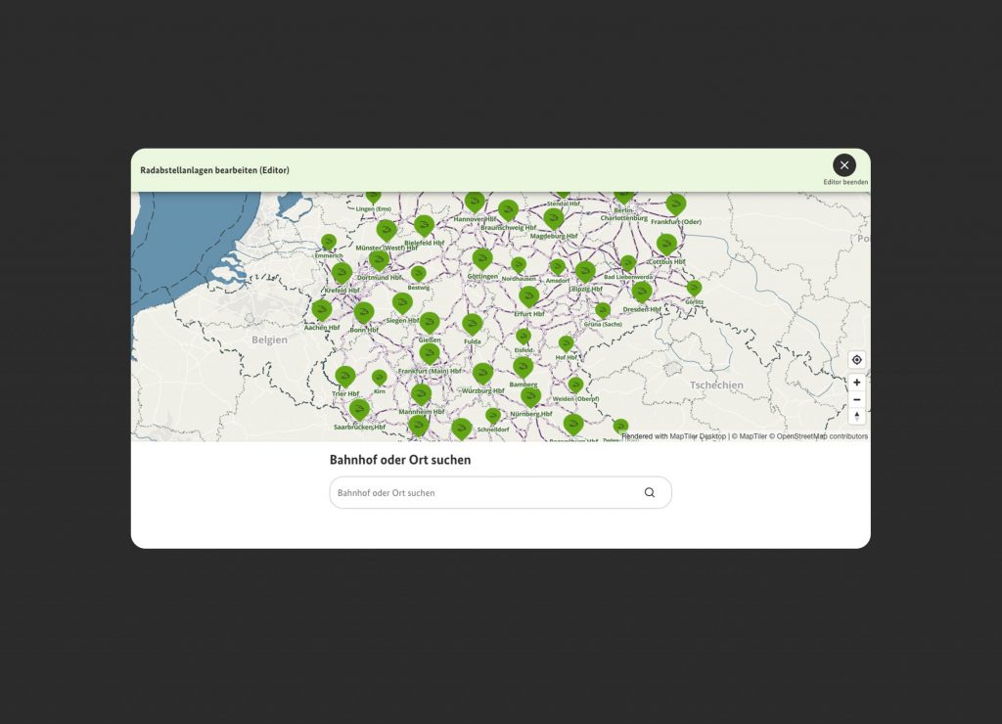Click the Frankfurt (Main) Hbf station marker
This screenshot has width=1002, height=724.
[430, 352]
